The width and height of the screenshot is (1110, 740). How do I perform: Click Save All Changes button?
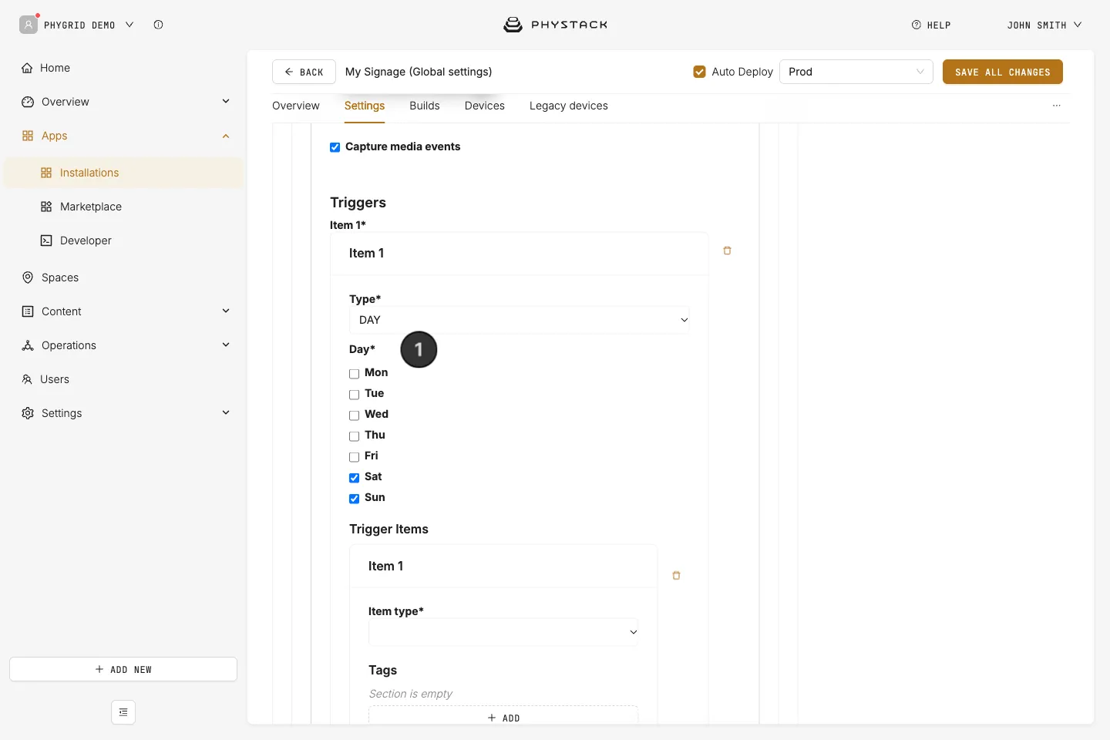[x=1003, y=72]
